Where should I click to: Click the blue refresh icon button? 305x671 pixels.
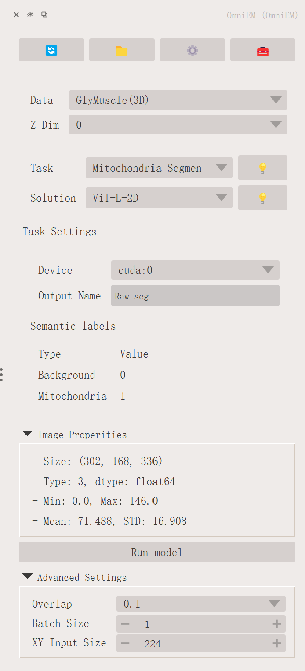[x=51, y=50]
